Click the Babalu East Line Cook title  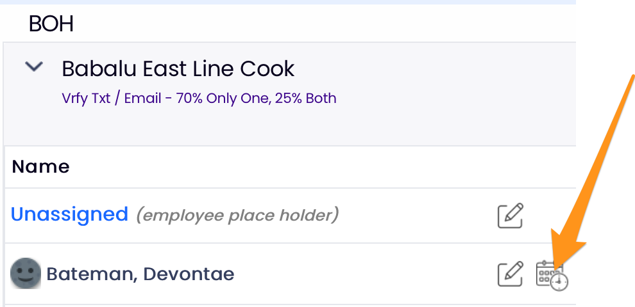(x=178, y=68)
